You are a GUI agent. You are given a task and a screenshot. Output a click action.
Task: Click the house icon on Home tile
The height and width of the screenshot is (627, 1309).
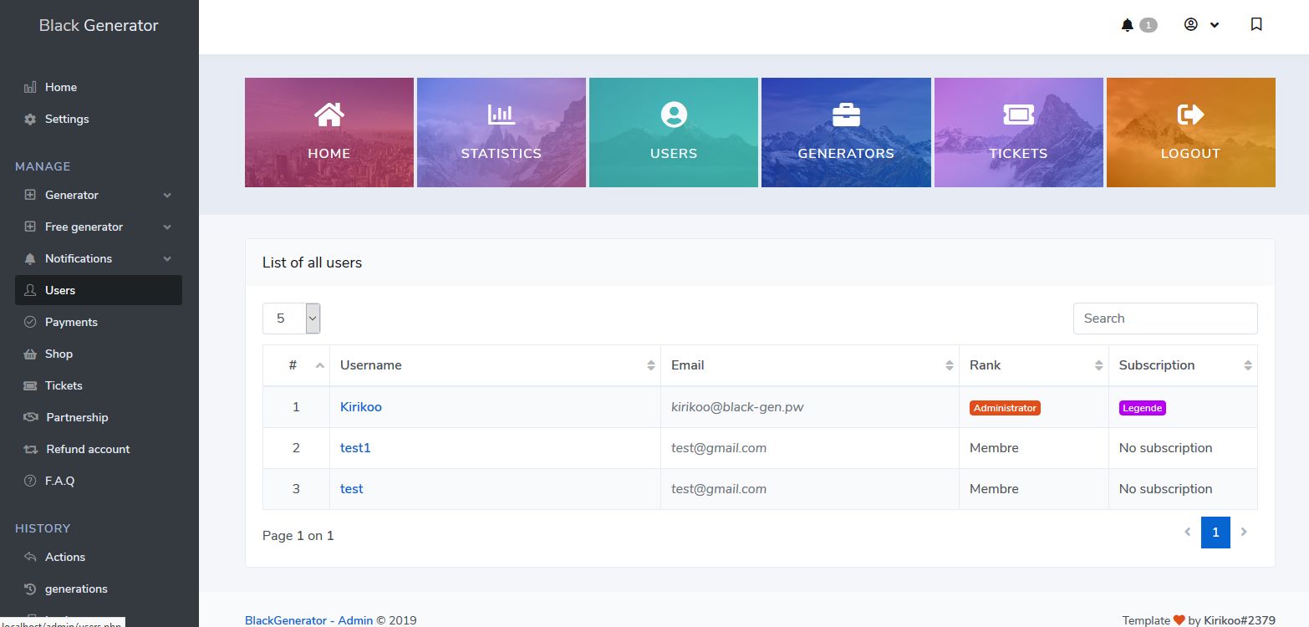pos(329,115)
